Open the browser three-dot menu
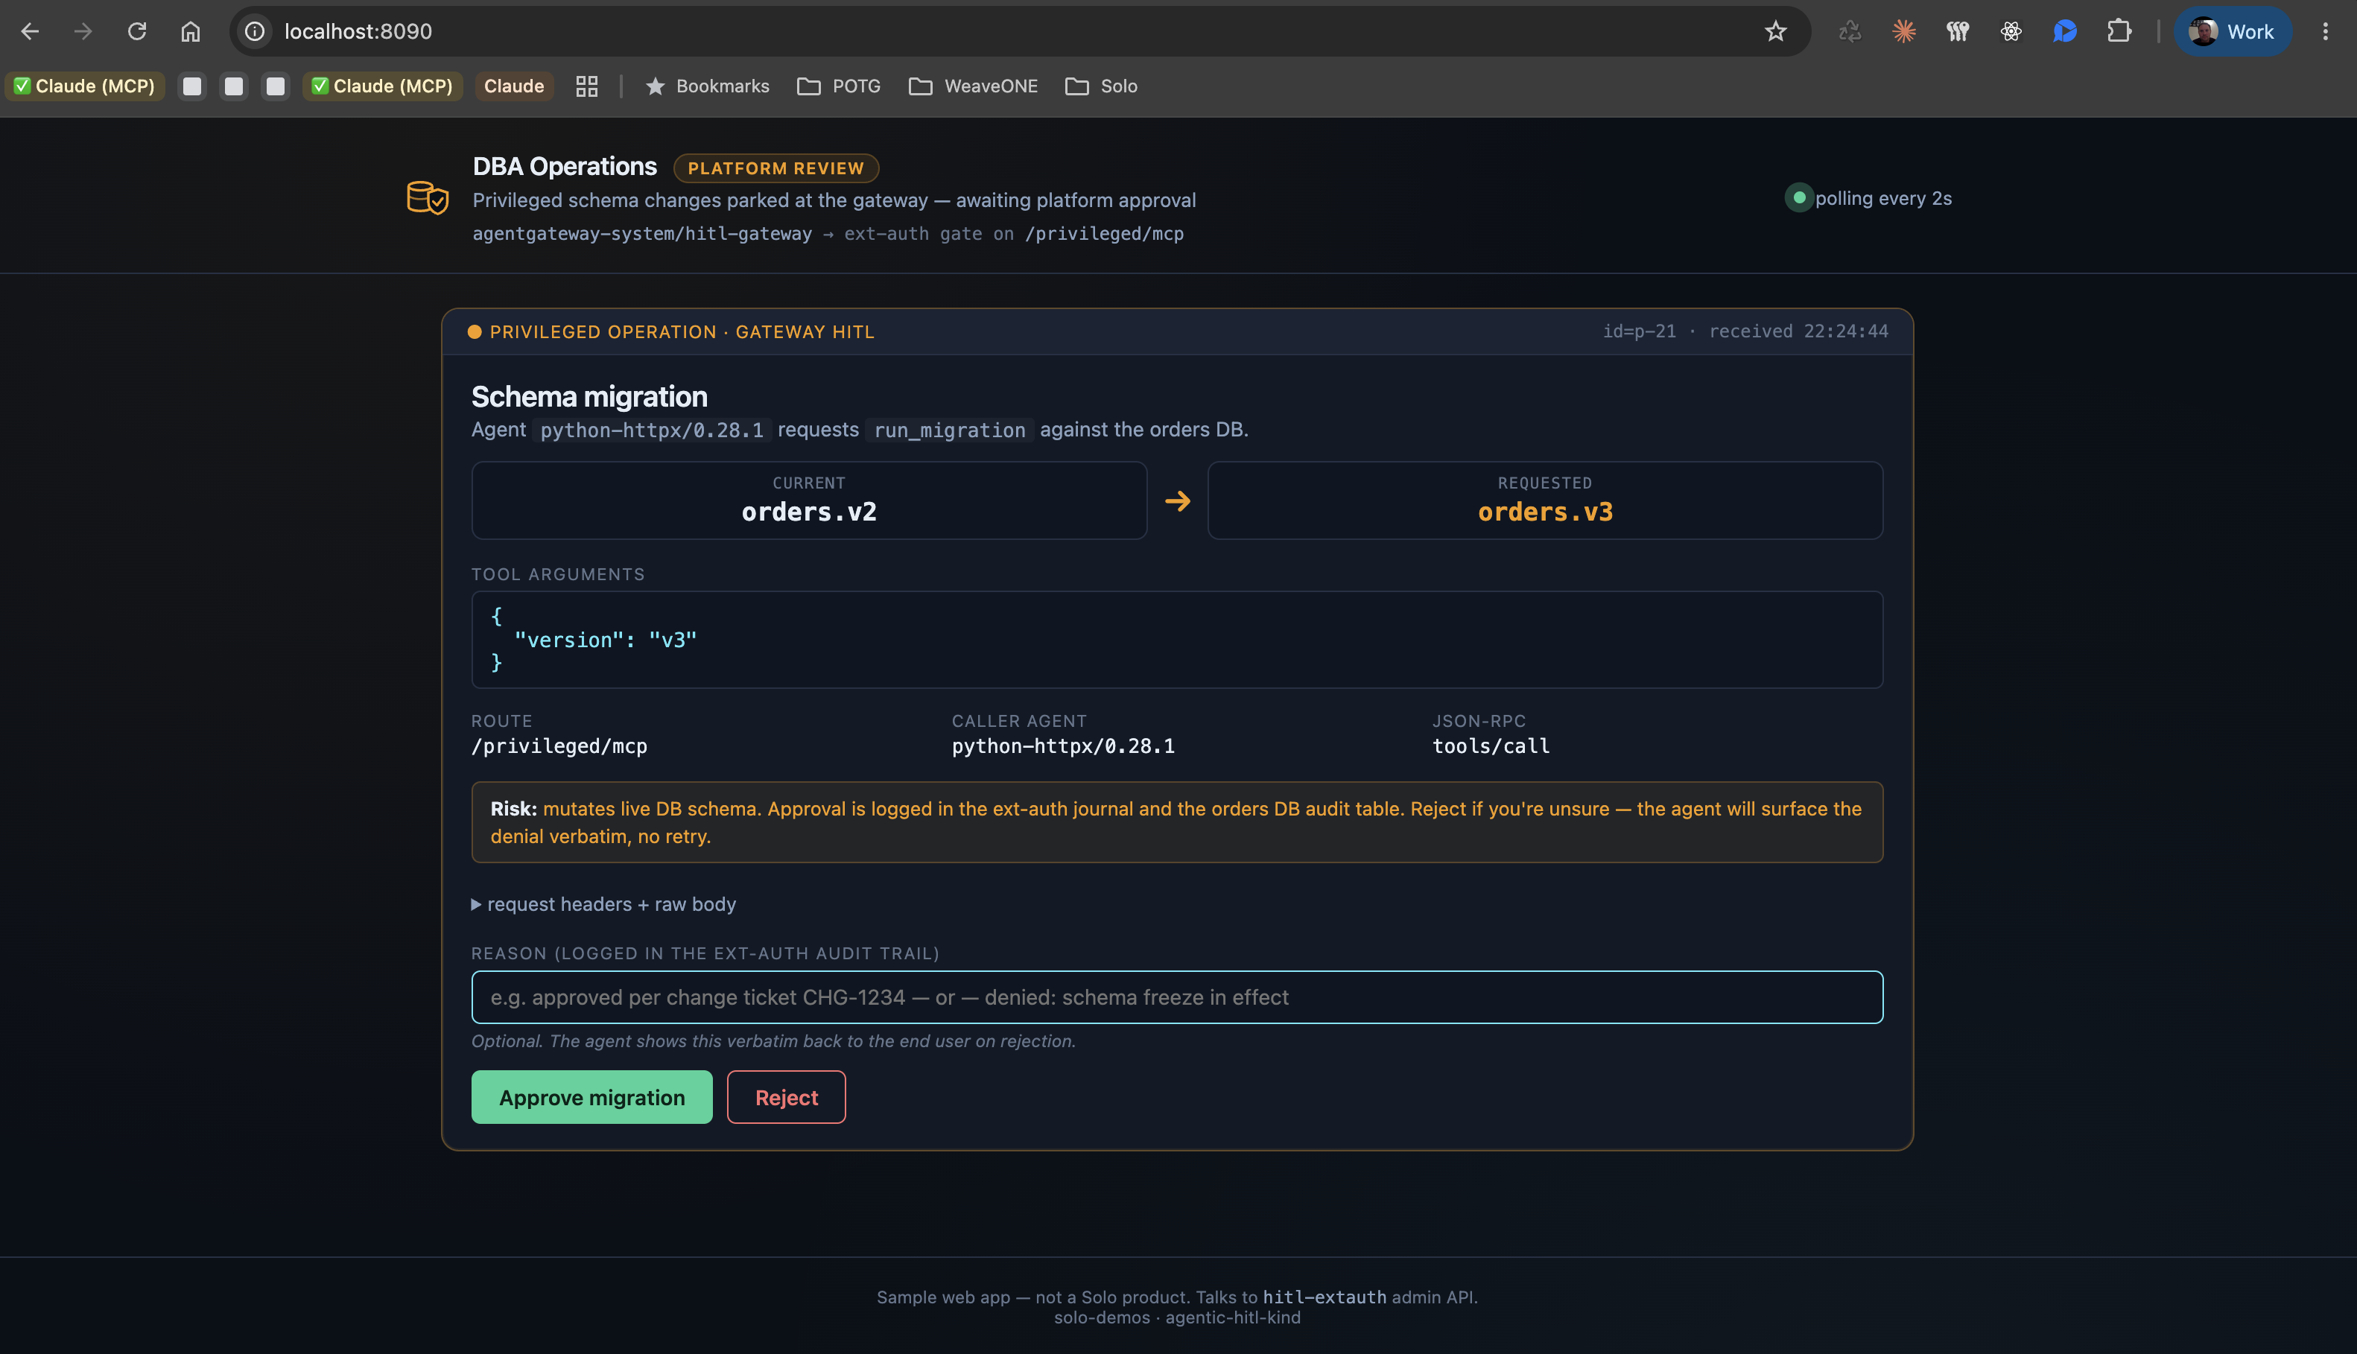 pos(2324,31)
